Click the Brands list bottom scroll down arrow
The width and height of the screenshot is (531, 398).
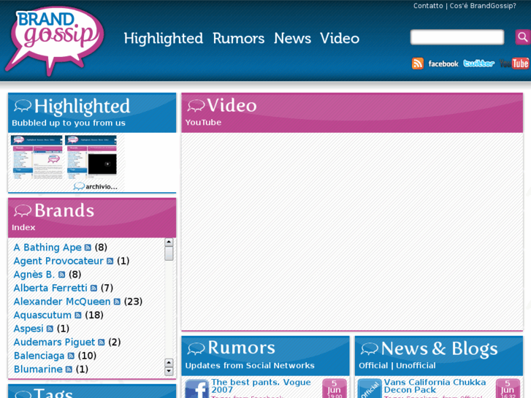click(169, 371)
